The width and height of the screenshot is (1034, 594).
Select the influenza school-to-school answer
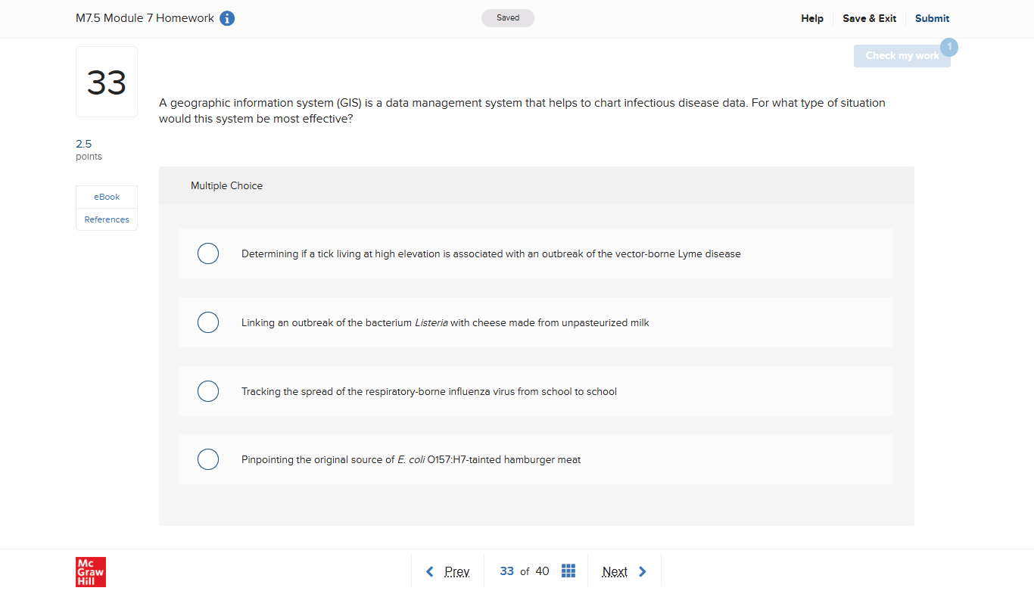point(208,391)
